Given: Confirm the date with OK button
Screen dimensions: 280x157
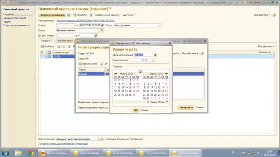Looking at the screenshot, I should 136,110.
